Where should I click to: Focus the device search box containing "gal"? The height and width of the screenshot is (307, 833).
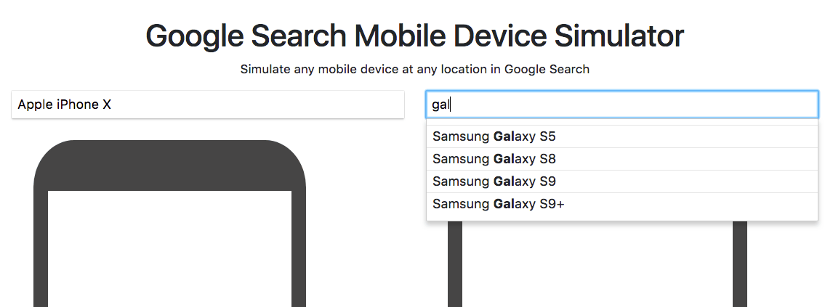621,105
